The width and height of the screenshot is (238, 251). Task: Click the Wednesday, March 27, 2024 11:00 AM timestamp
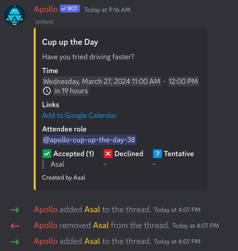point(102,82)
